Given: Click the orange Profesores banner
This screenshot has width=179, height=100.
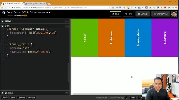Looking at the screenshot, I should pos(111,38).
